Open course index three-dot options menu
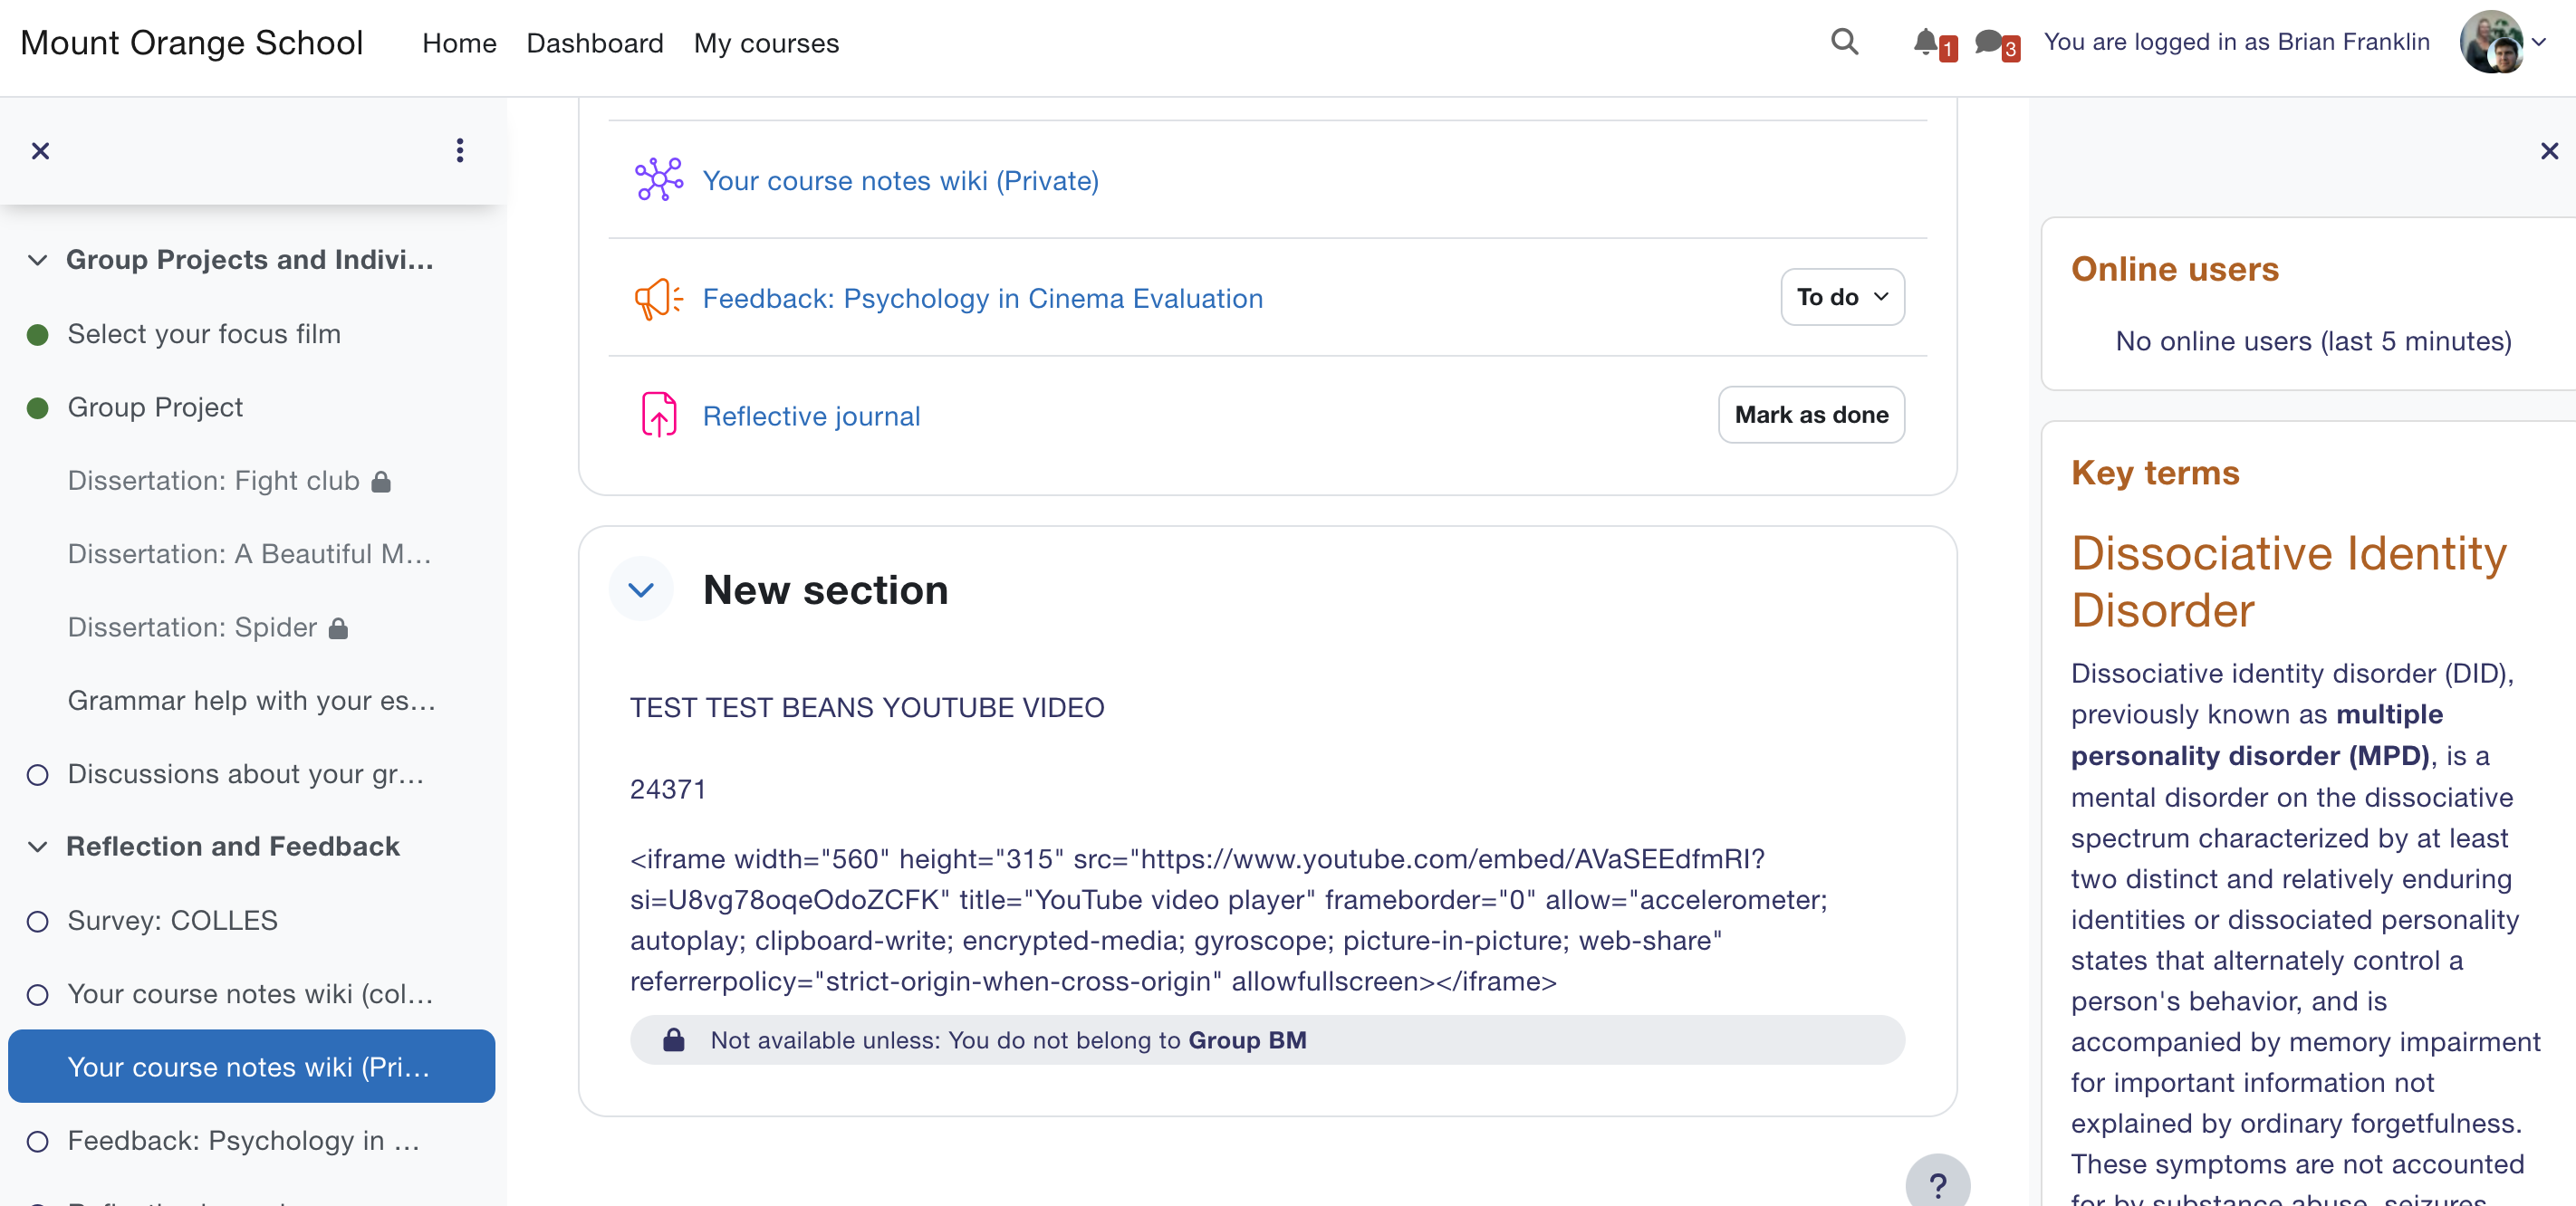The width and height of the screenshot is (2576, 1206). [x=459, y=151]
